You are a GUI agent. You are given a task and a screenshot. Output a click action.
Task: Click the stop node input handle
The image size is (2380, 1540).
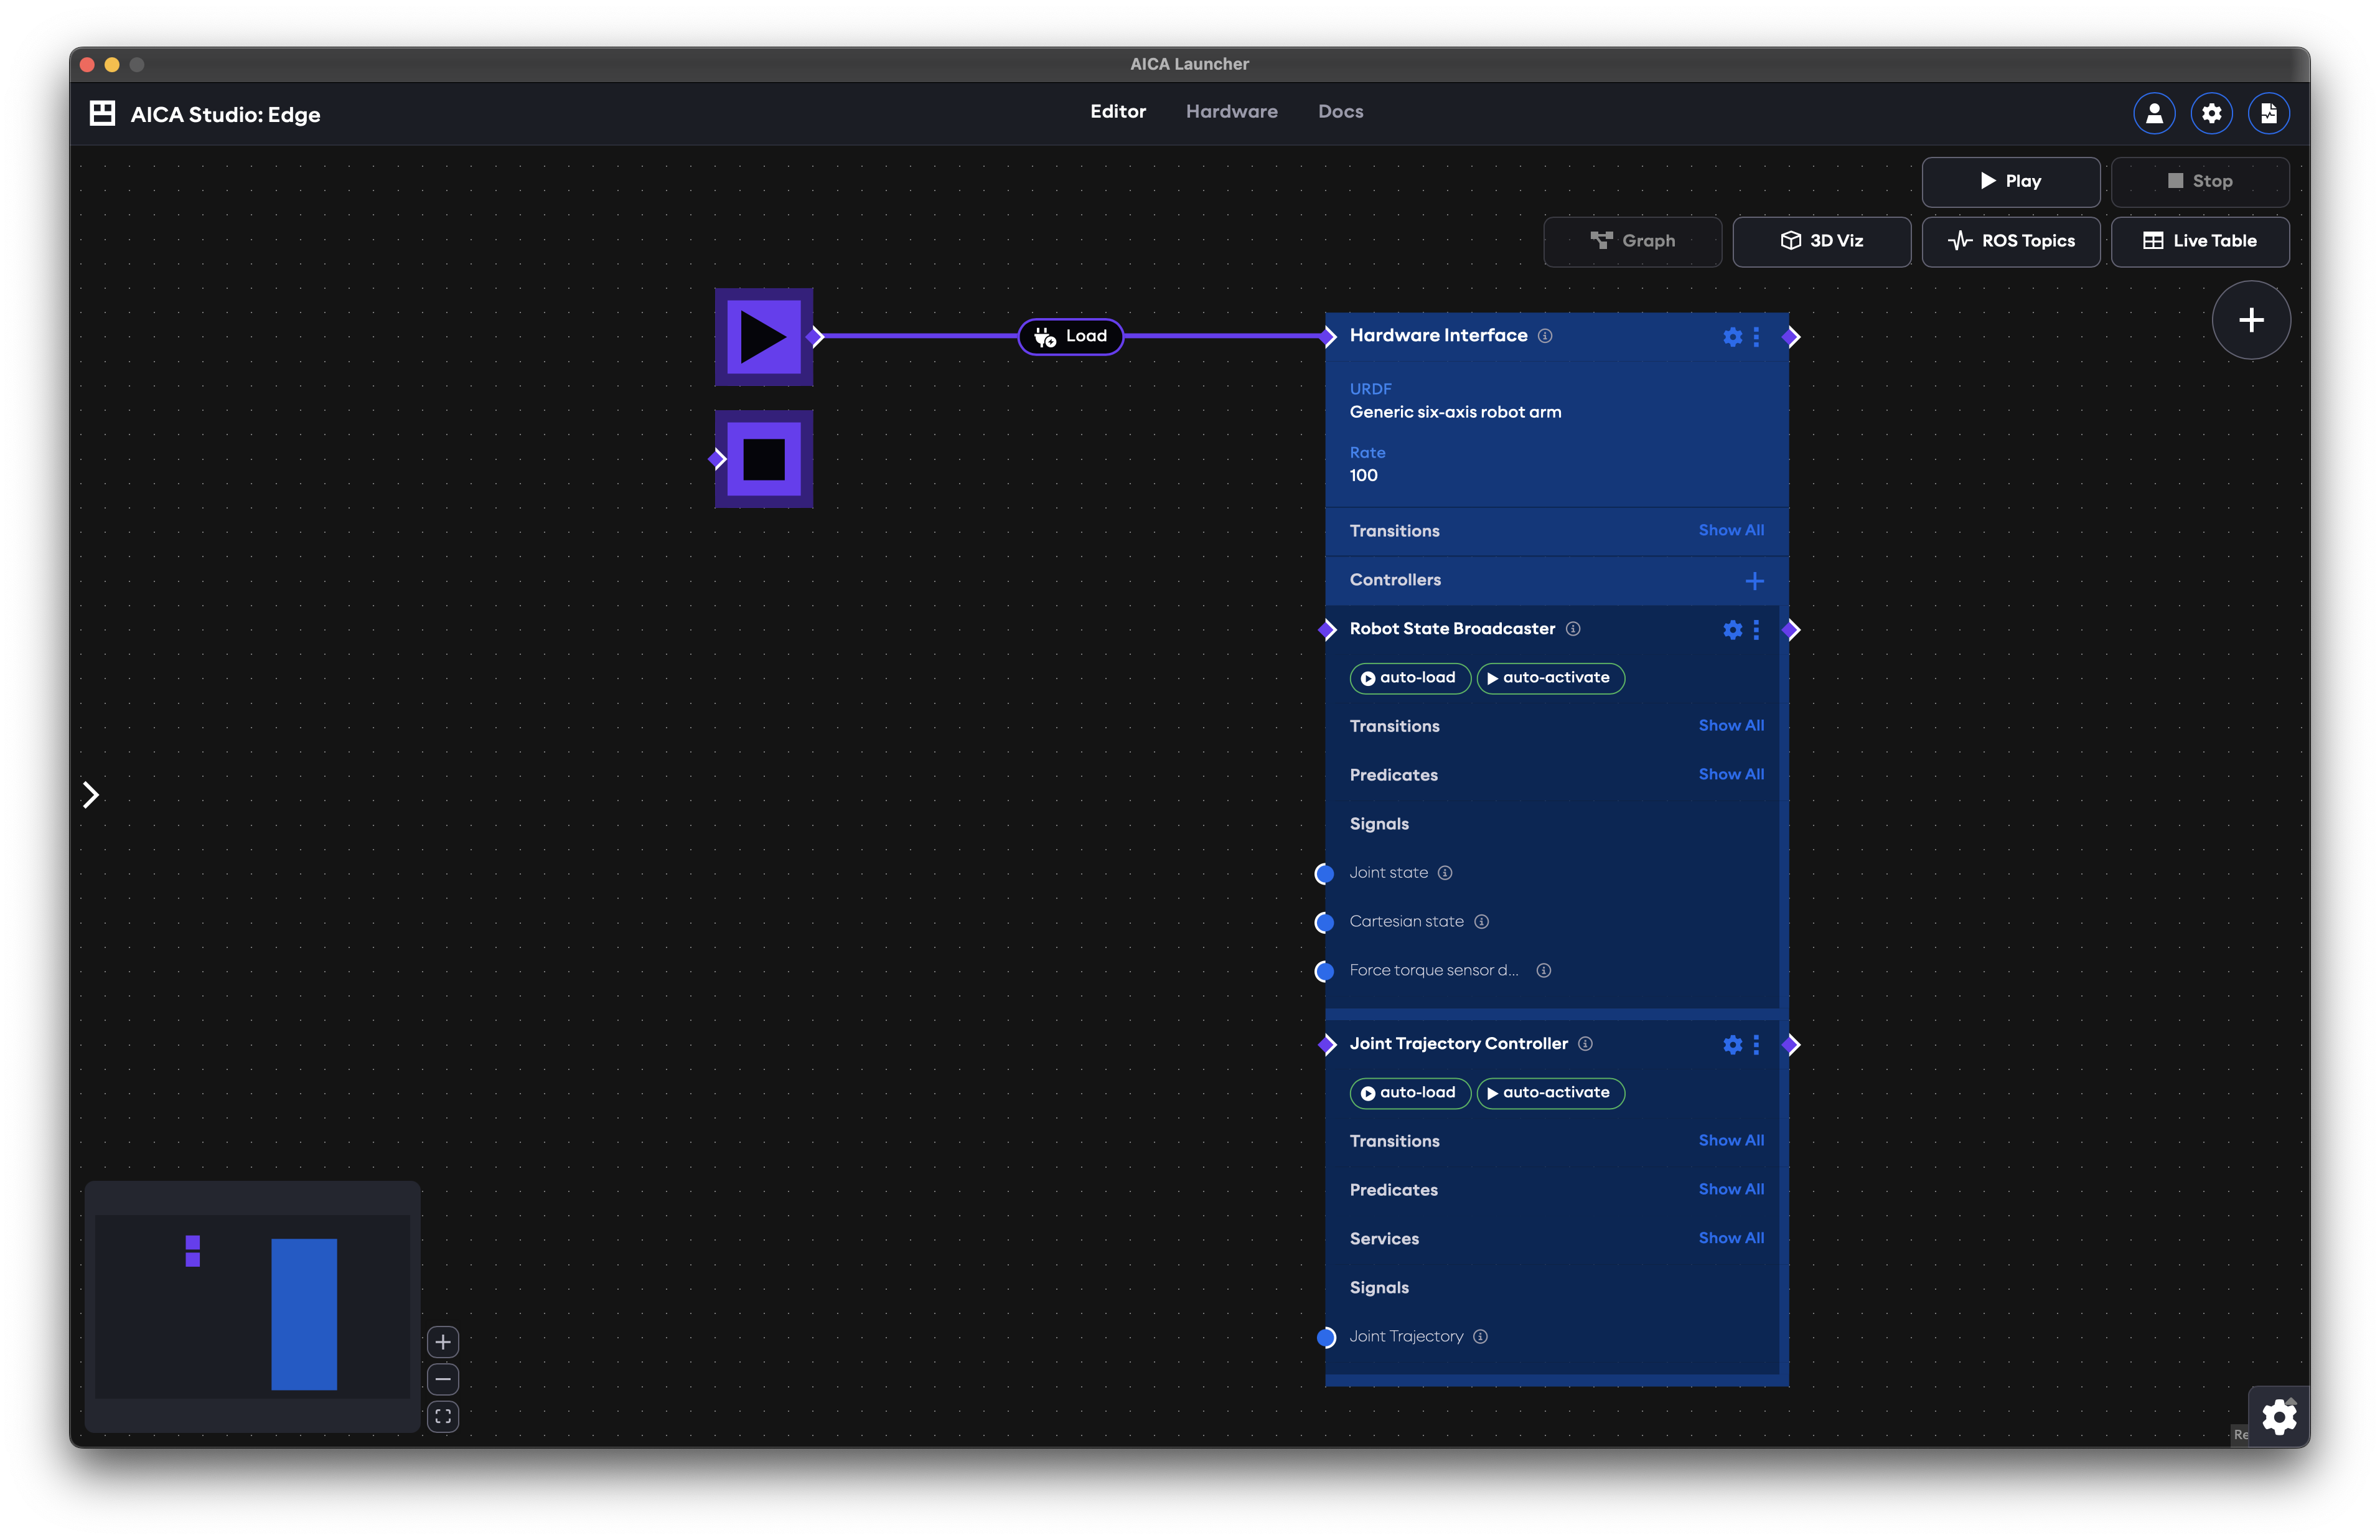click(717, 460)
